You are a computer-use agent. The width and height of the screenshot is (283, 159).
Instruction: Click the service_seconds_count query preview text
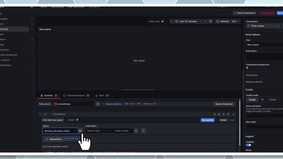coord(55,147)
